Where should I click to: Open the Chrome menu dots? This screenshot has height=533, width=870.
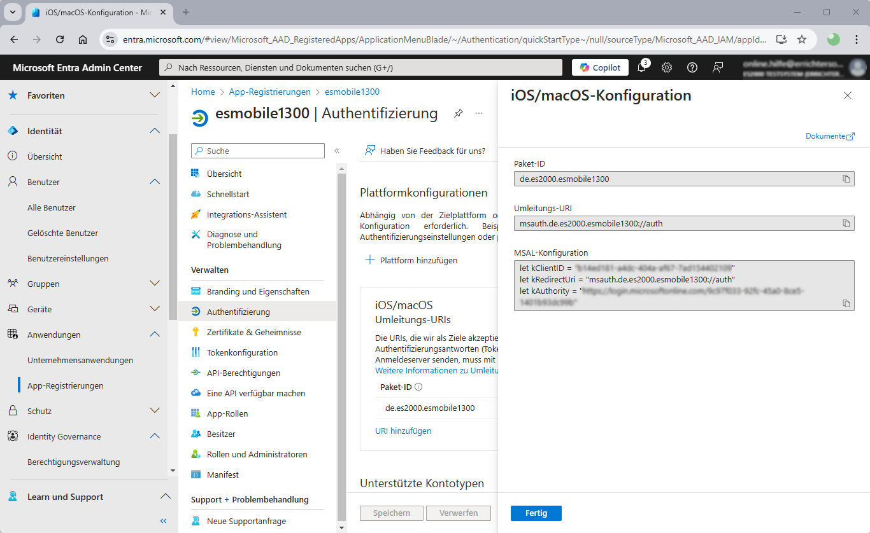click(856, 39)
